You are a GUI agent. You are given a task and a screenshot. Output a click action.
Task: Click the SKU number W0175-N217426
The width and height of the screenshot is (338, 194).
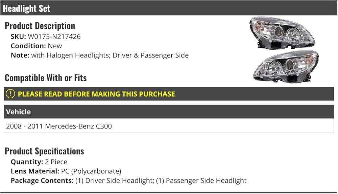(54, 37)
